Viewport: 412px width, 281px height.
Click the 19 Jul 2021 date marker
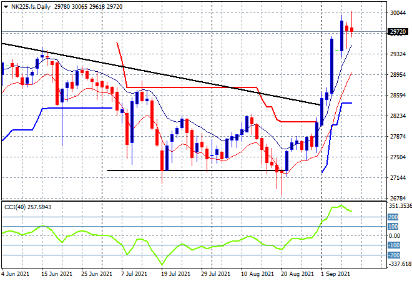tap(176, 274)
